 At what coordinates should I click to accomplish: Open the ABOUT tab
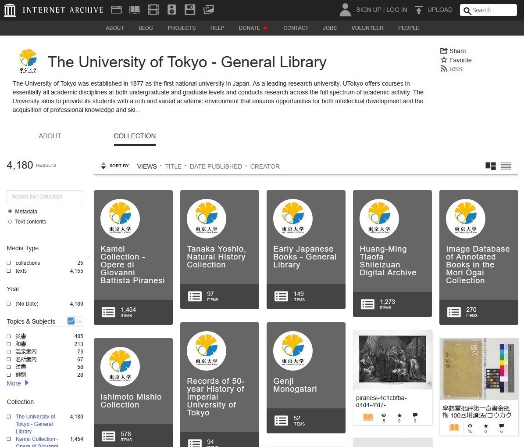[x=50, y=136]
